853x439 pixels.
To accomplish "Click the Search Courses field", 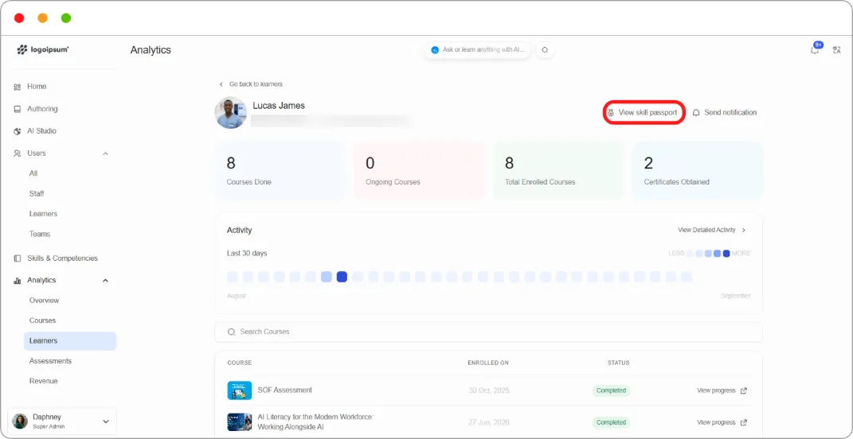I will (488, 332).
